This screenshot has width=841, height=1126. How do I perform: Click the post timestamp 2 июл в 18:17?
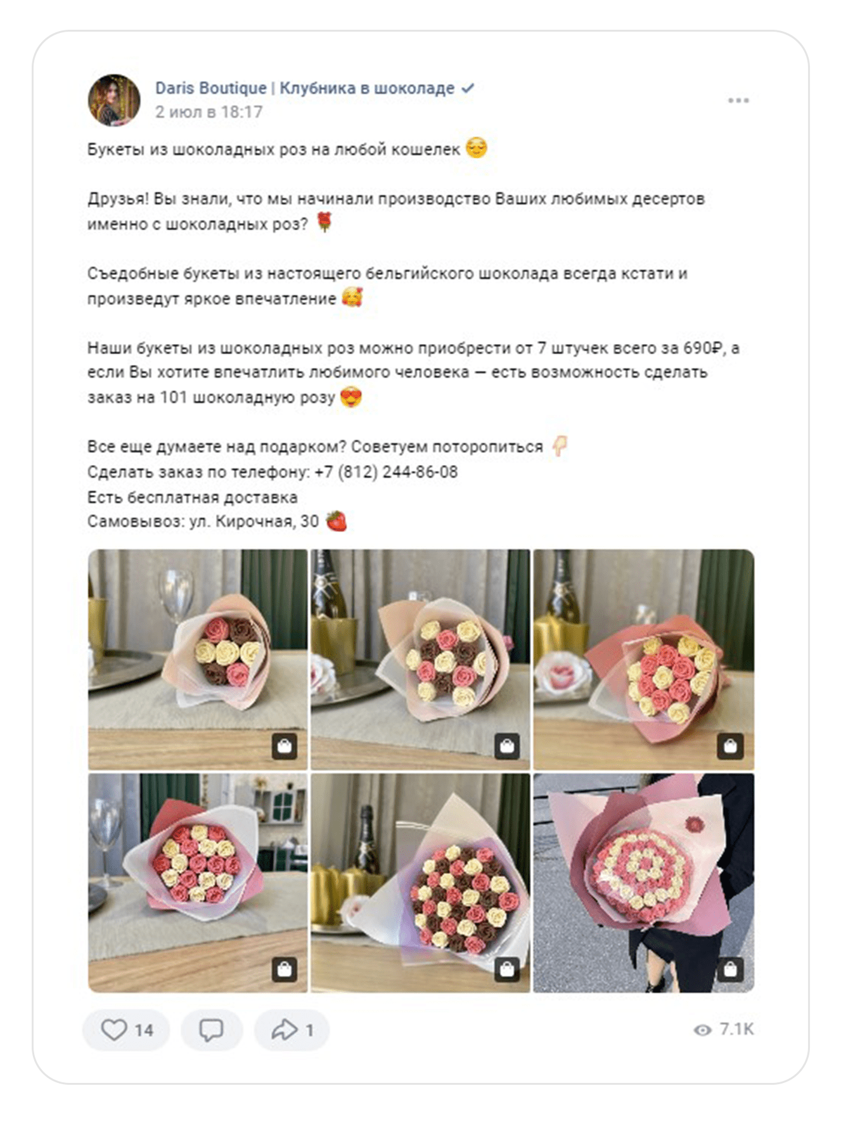[209, 112]
